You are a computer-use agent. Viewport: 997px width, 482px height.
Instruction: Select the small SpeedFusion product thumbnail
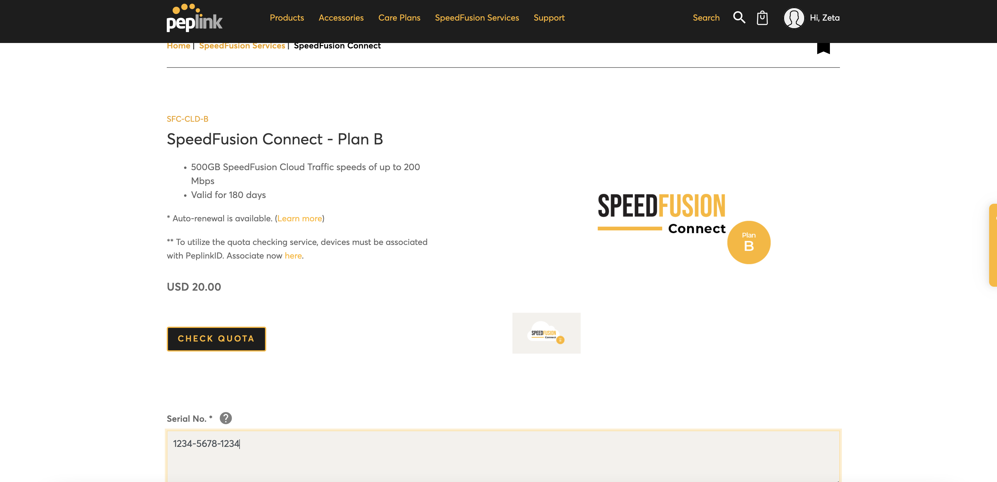(546, 333)
